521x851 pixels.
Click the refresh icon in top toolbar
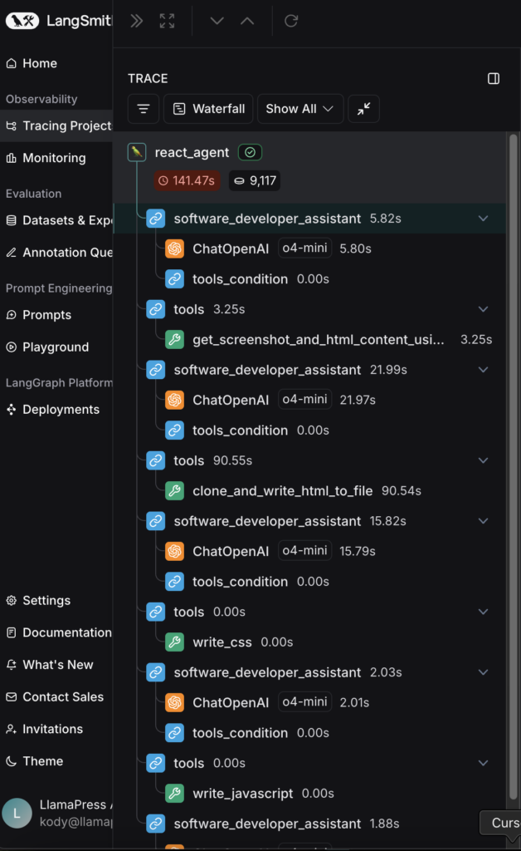291,21
